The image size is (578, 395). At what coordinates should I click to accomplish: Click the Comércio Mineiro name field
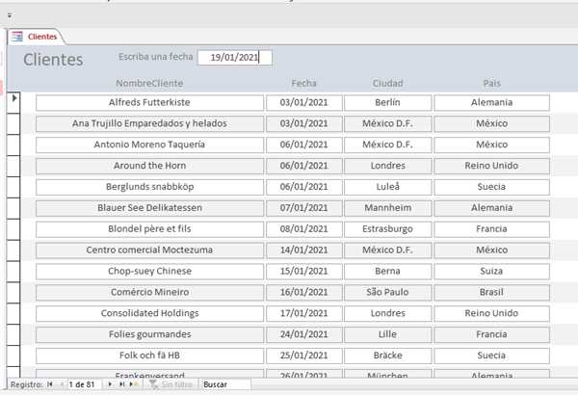(149, 292)
